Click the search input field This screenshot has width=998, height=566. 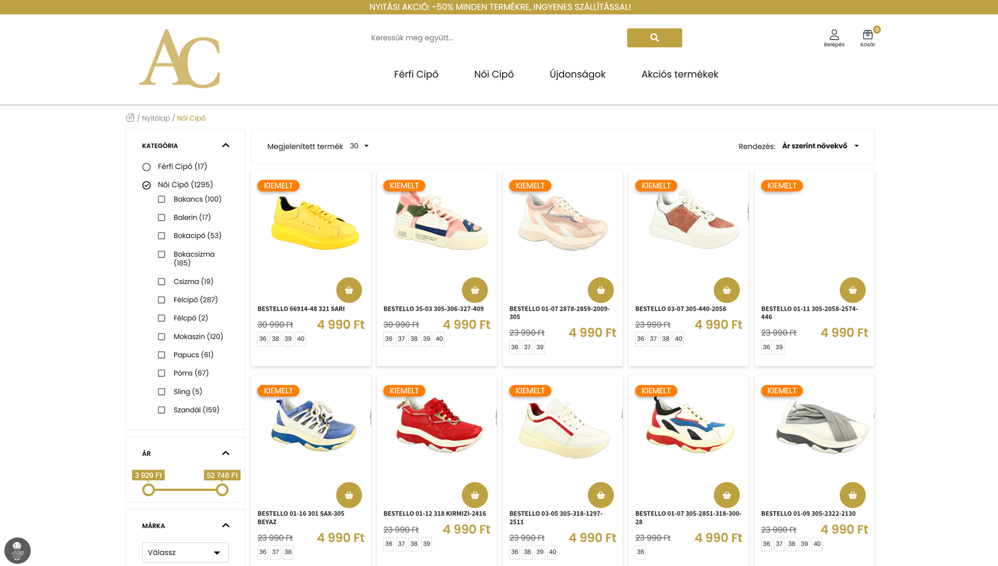pyautogui.click(x=496, y=38)
